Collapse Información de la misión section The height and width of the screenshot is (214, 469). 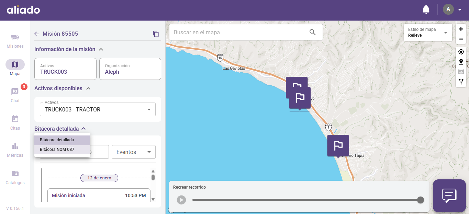coord(101,49)
